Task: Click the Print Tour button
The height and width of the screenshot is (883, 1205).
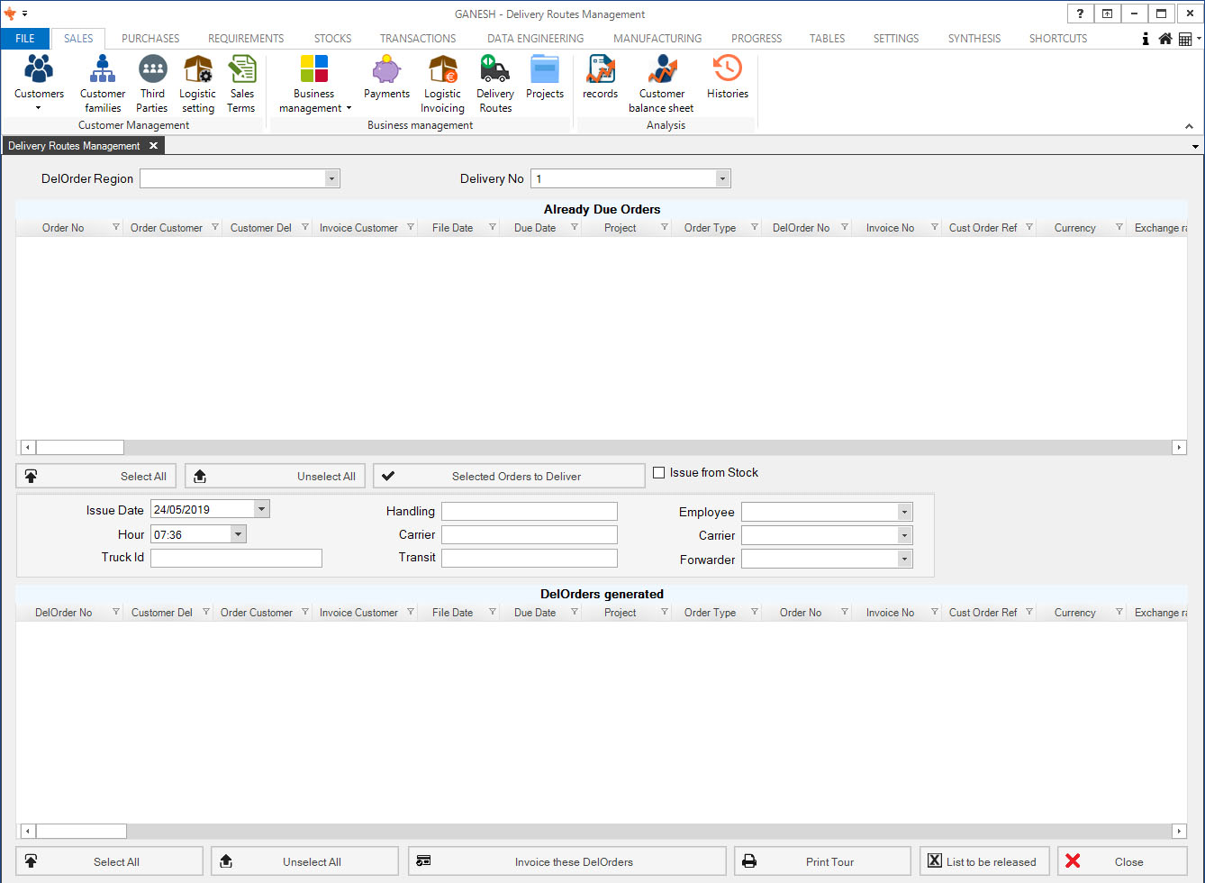Action: click(x=822, y=862)
